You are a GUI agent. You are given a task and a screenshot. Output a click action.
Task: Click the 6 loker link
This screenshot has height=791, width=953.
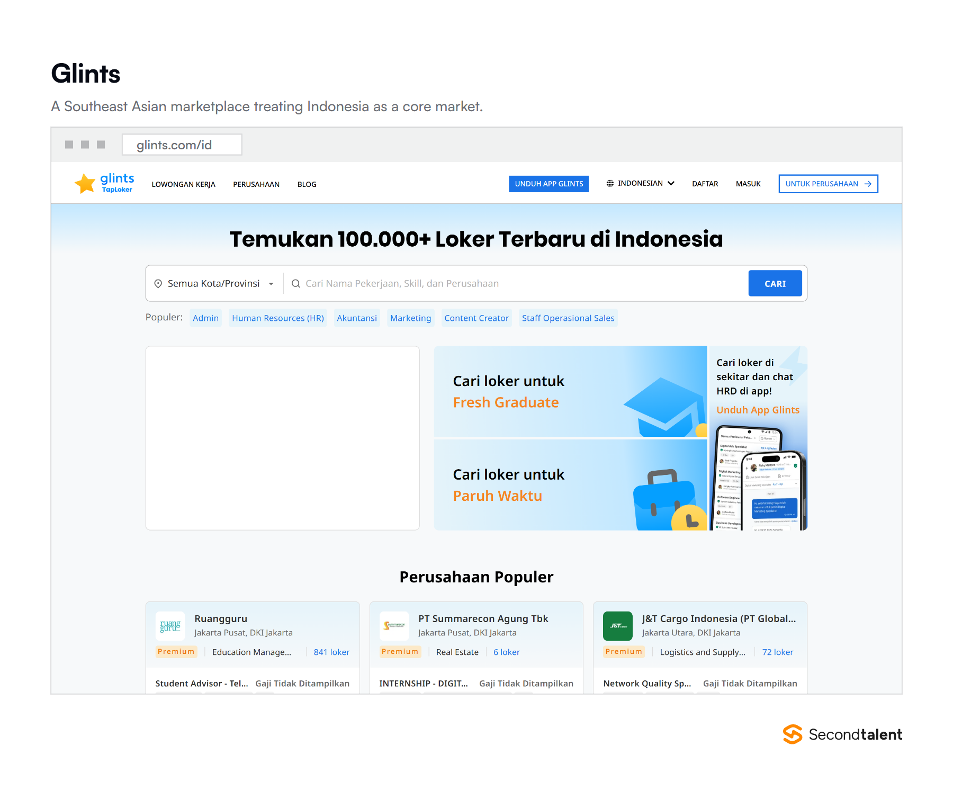point(506,652)
